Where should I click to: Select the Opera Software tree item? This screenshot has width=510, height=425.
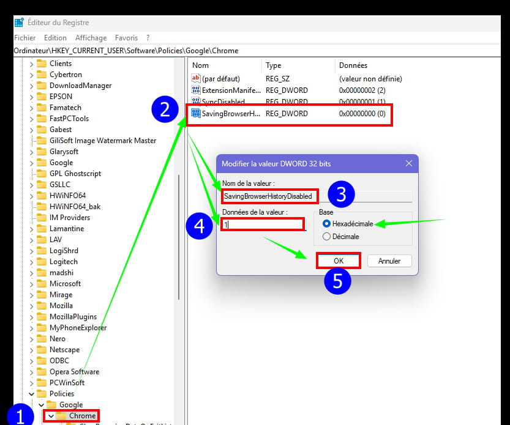[x=74, y=372]
